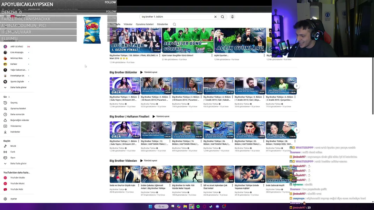Switch to Gönderiler tab
The height and width of the screenshot is (210, 374).
[x=162, y=24]
